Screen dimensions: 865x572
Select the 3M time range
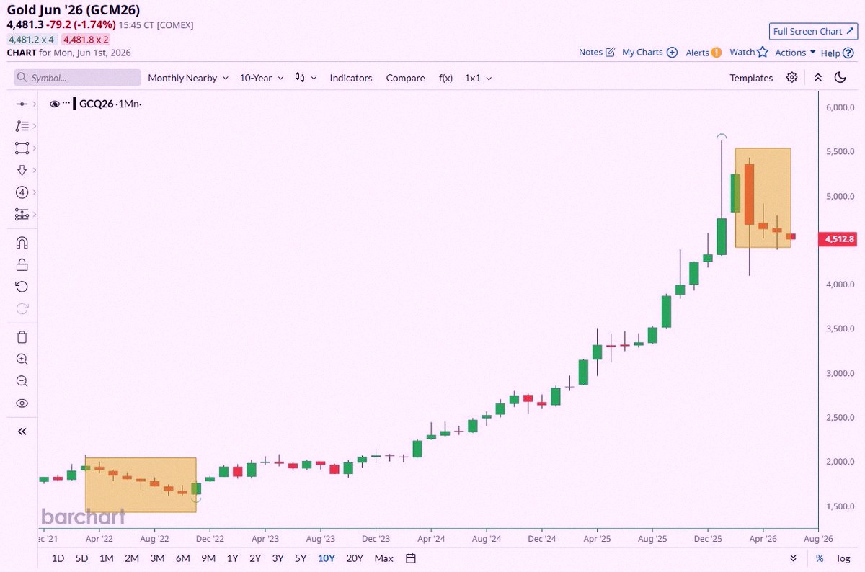157,558
